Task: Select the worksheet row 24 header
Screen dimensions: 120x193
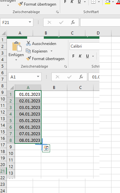Action: (3, 191)
